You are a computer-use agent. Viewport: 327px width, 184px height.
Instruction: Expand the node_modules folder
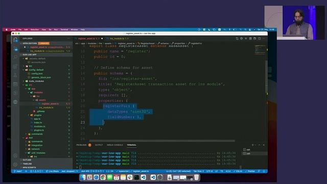point(36,81)
